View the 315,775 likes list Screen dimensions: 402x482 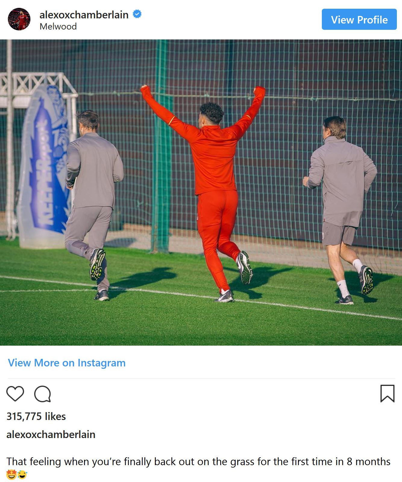point(36,416)
